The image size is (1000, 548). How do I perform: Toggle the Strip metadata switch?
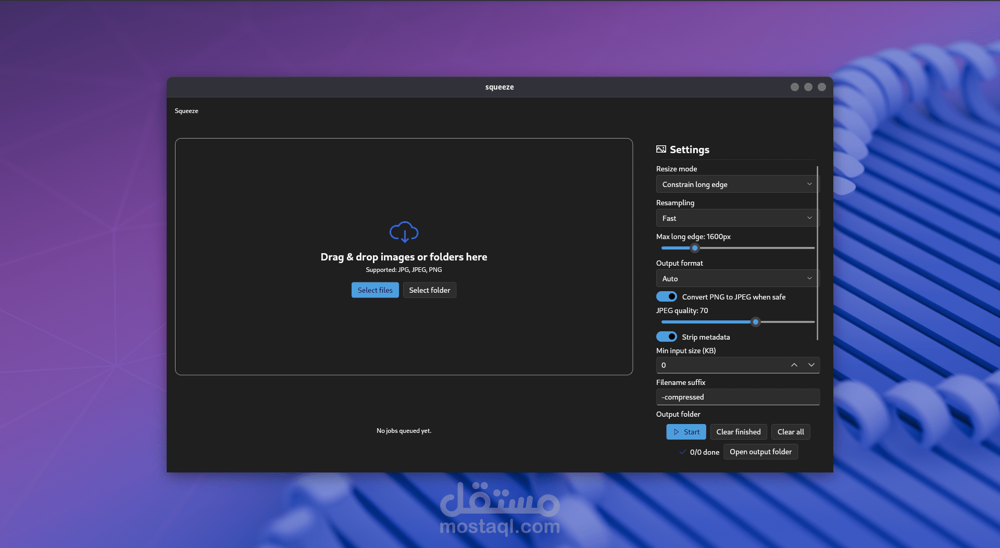point(667,337)
